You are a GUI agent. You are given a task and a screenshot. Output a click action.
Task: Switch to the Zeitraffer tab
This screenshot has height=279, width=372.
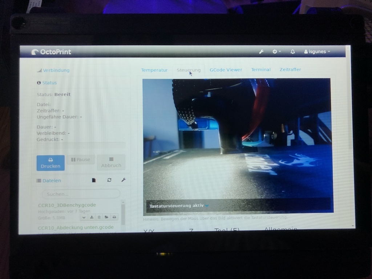pyautogui.click(x=290, y=69)
